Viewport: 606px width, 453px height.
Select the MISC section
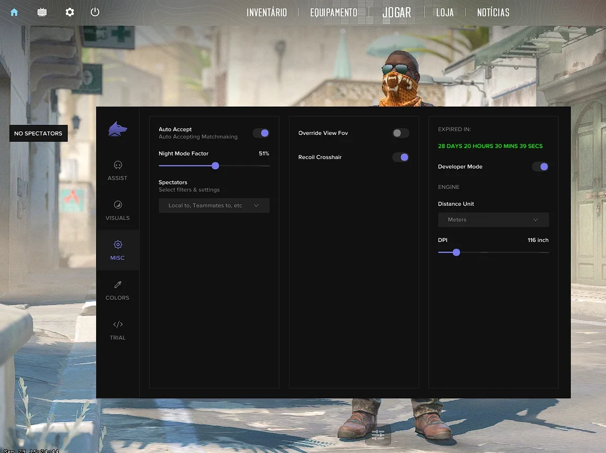pyautogui.click(x=118, y=250)
